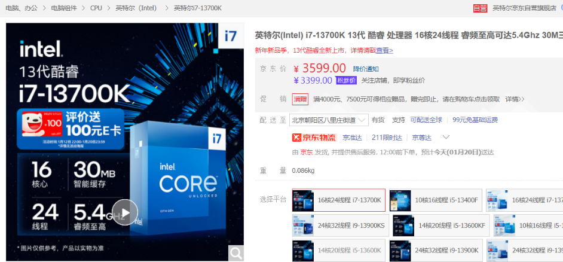Click the magnifier icon on product image
Screen dimensions: 563x262
[236, 253]
